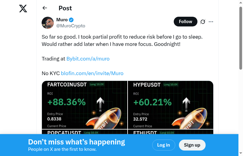
Task: View the ETHUSDT trade image
Action: [170, 132]
